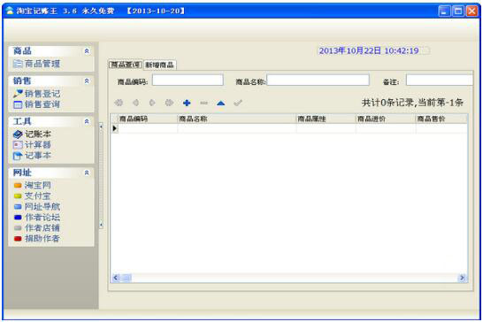Viewport: 483px width, 322px height.
Task: Collapse the 工具 sidebar group
Action: pyautogui.click(x=87, y=121)
